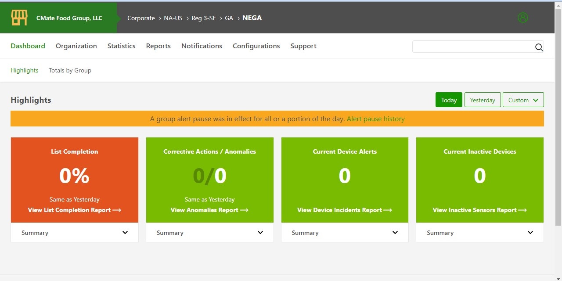Expand Current Inactive Devices Summary chevron
Screen dimensions: 562x281
pyautogui.click(x=530, y=233)
